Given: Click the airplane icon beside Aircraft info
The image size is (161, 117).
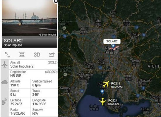Looking at the screenshot, I should pyautogui.click(x=4, y=65).
